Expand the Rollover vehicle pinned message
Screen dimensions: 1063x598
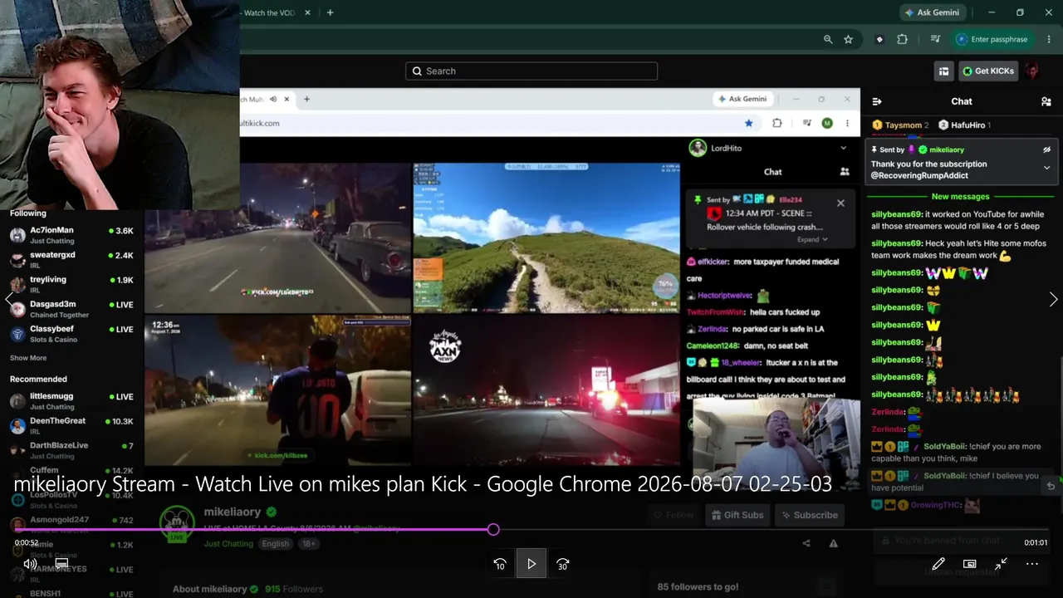click(x=812, y=239)
